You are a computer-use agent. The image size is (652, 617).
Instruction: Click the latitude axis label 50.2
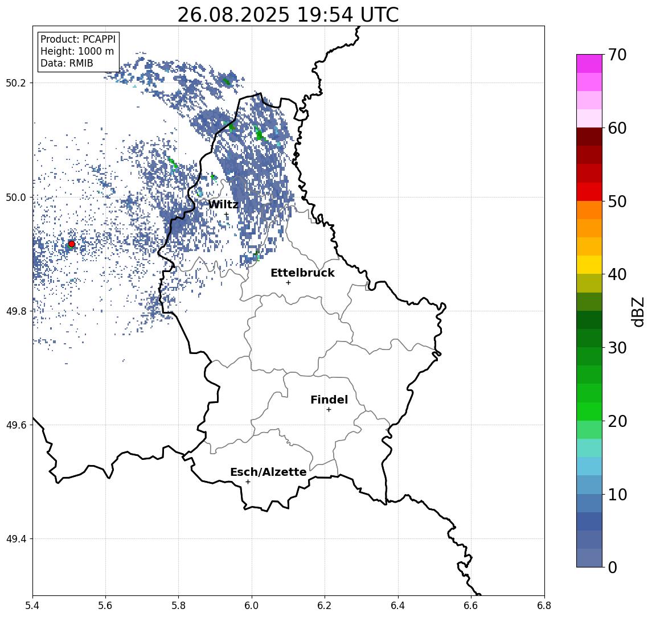pyautogui.click(x=16, y=83)
